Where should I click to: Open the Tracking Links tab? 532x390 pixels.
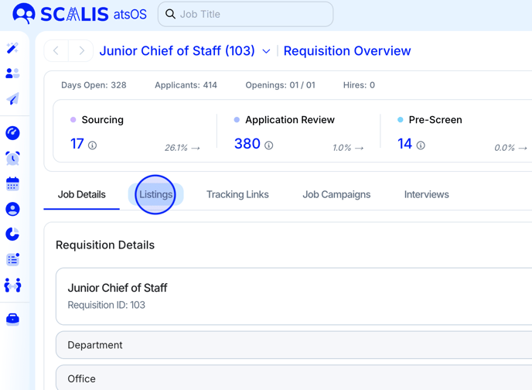pyautogui.click(x=237, y=194)
